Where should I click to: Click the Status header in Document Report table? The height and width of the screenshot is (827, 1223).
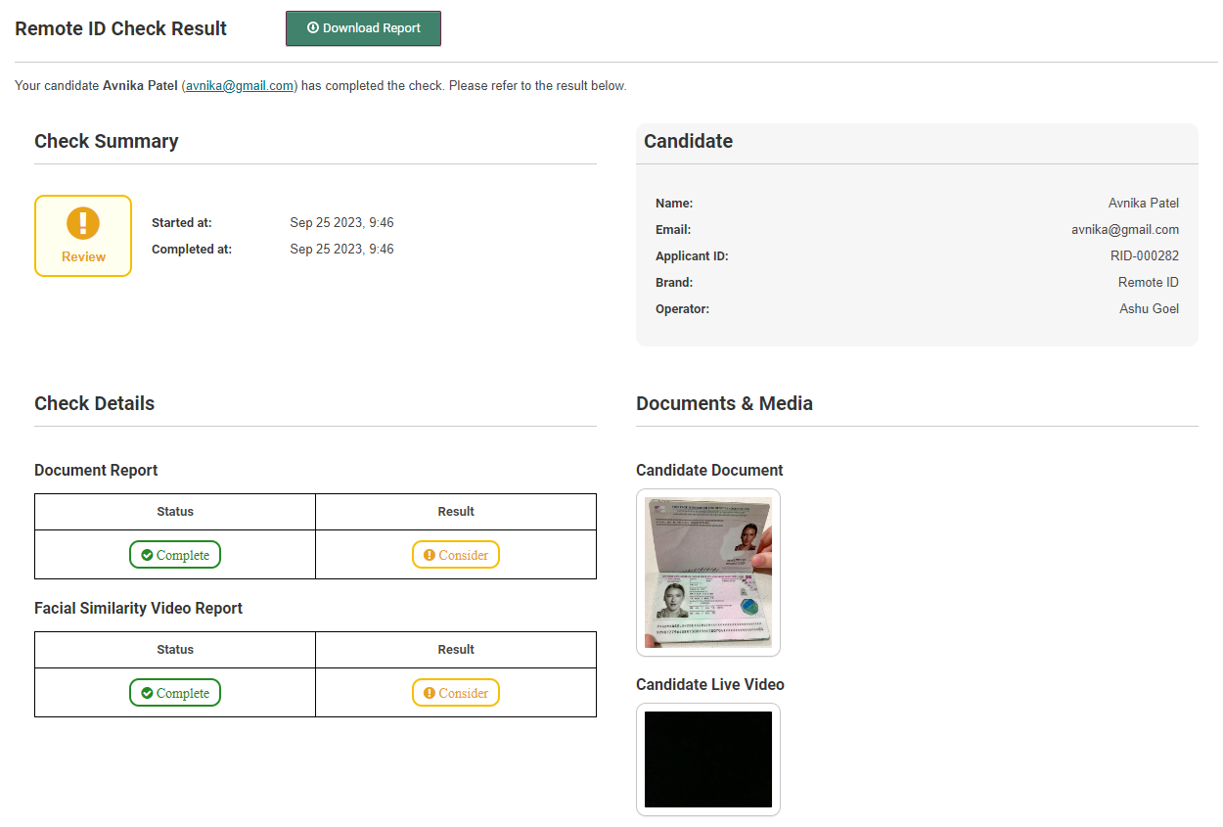click(175, 512)
